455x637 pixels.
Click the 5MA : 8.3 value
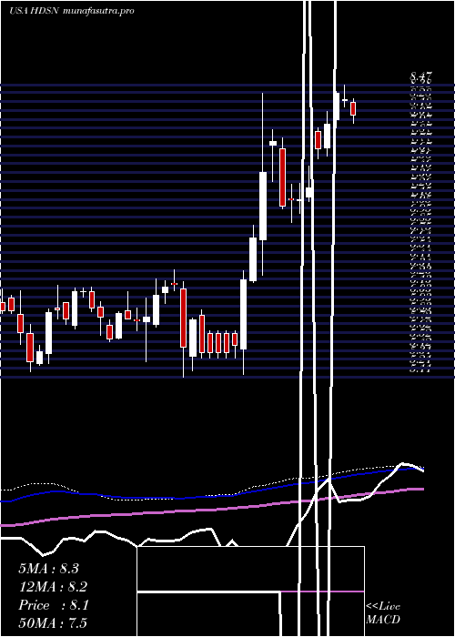pyautogui.click(x=48, y=569)
